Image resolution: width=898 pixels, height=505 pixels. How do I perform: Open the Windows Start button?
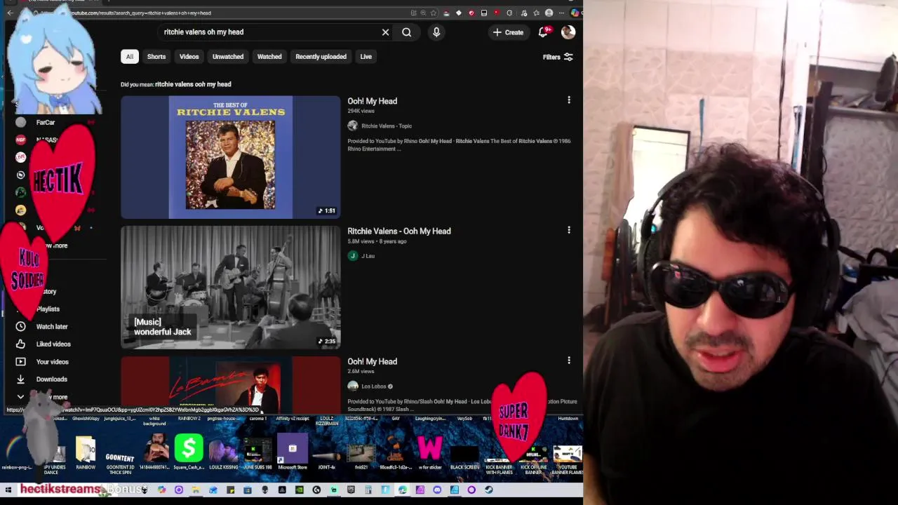(8, 490)
